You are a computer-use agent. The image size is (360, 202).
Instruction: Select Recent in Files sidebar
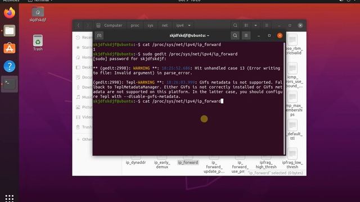(x=84, y=38)
